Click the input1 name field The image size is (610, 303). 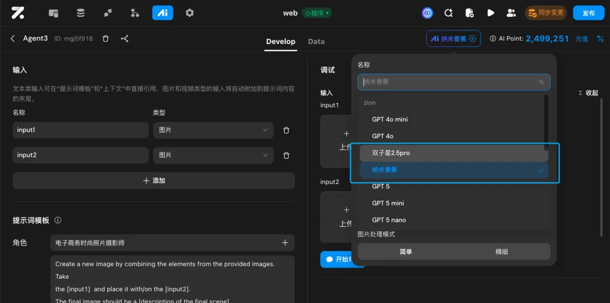coord(81,130)
